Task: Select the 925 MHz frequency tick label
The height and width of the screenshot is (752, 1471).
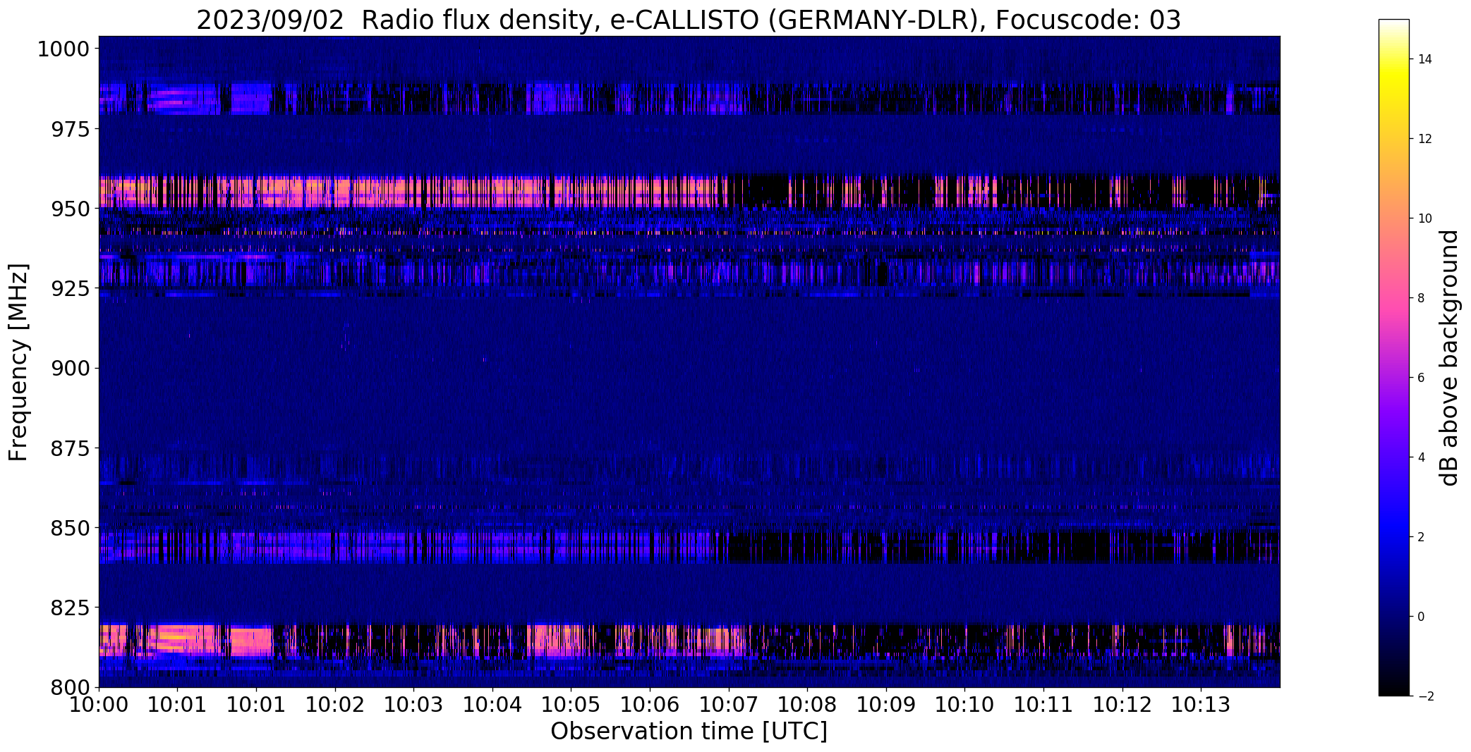Action: pyautogui.click(x=71, y=289)
